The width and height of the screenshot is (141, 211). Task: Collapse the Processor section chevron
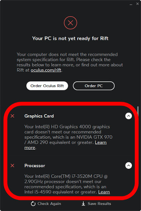pos(129,165)
